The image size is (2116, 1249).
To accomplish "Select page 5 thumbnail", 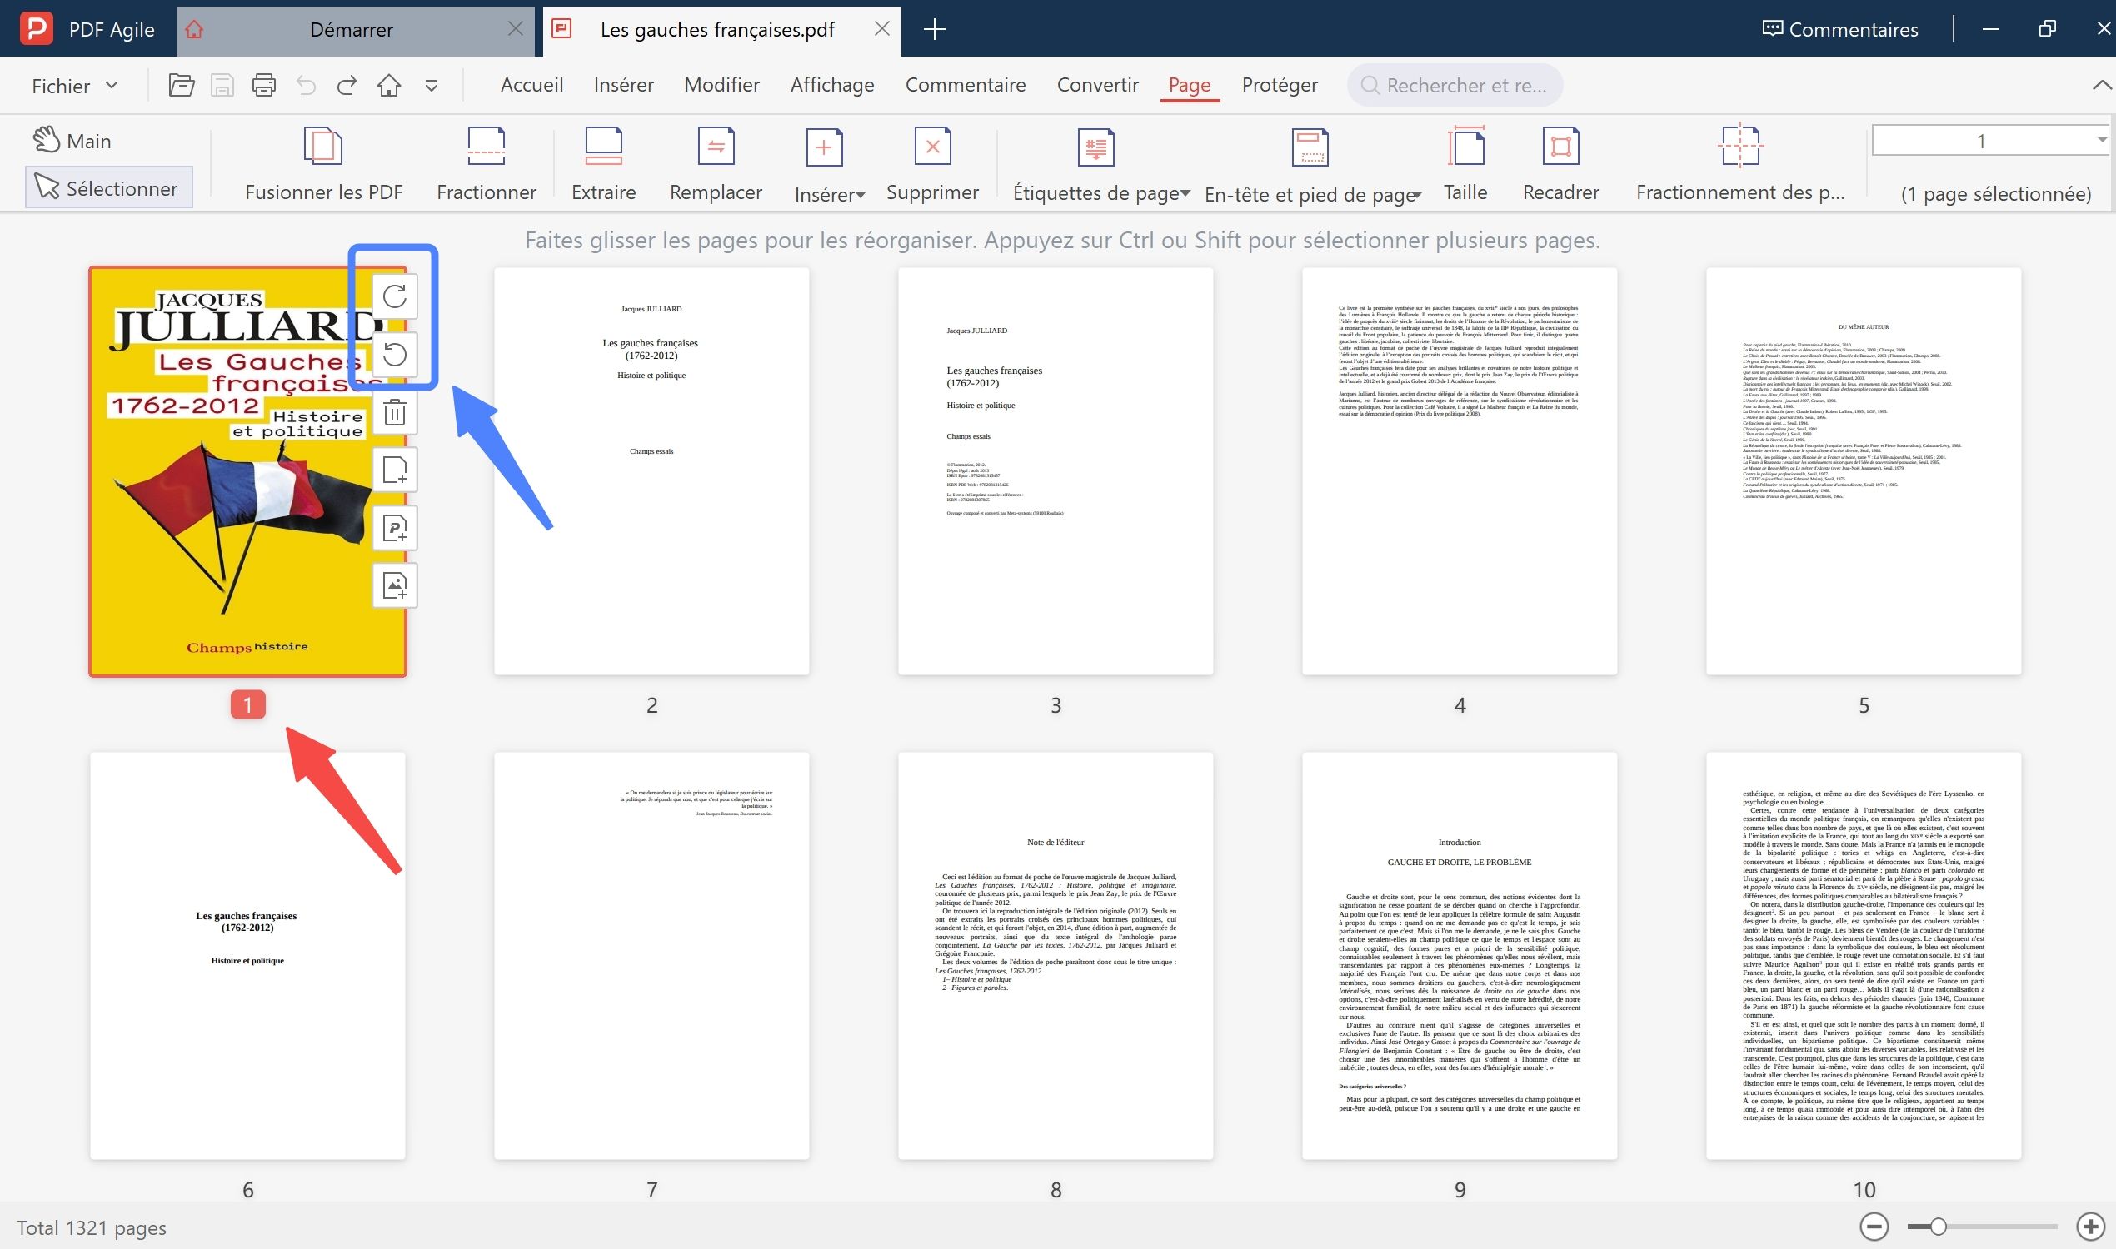I will [1864, 471].
